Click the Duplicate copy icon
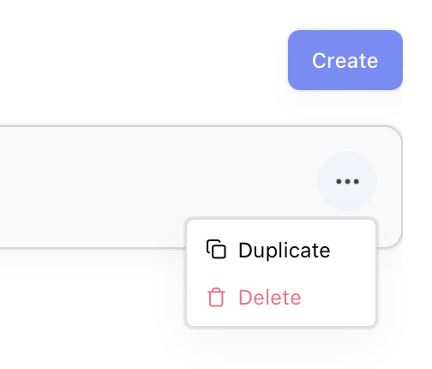 (x=216, y=250)
